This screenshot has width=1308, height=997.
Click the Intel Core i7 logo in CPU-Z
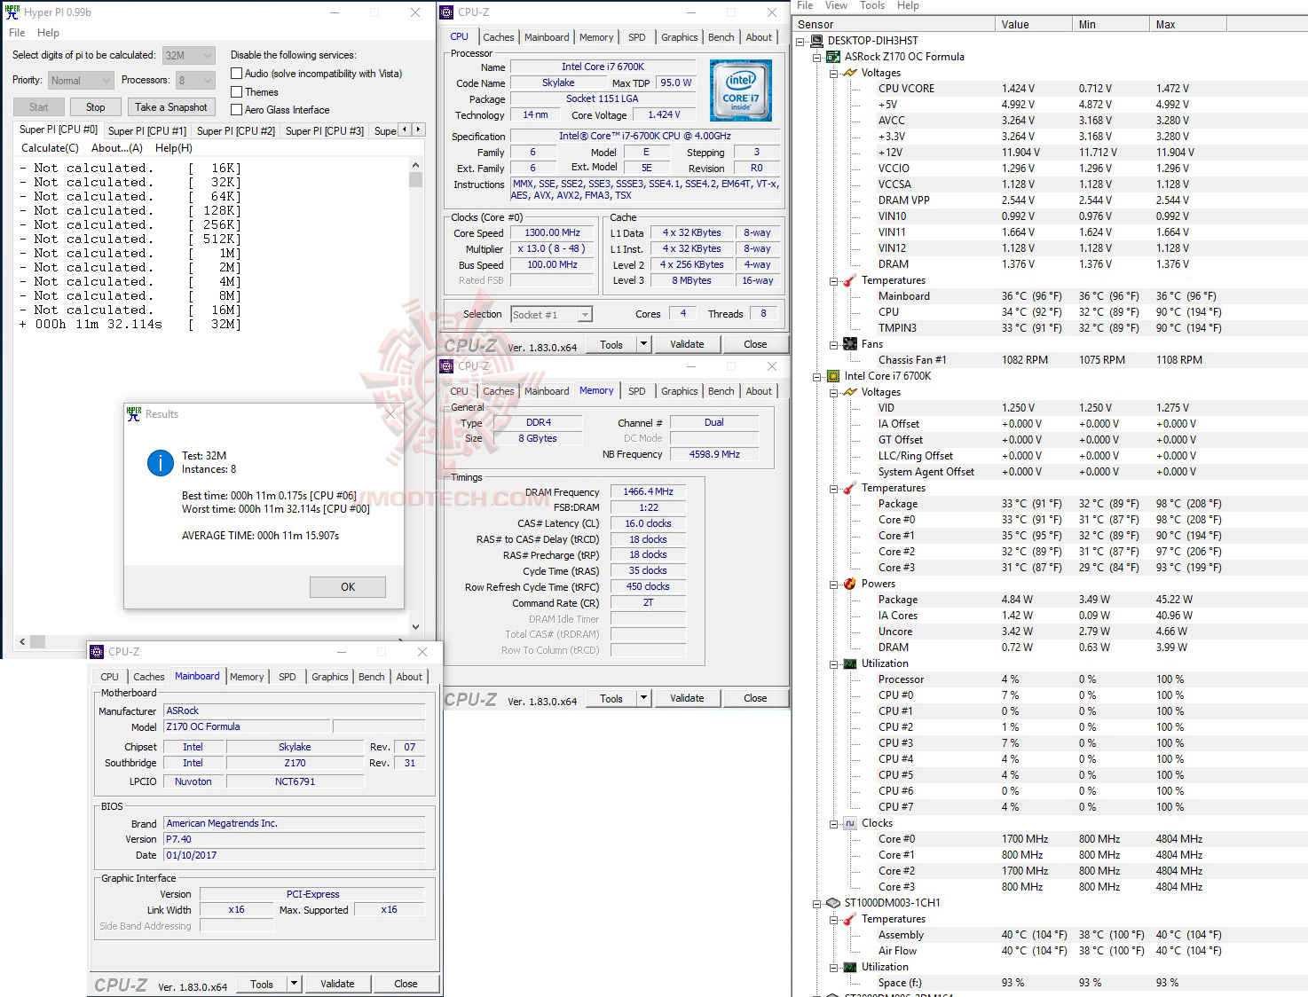740,90
